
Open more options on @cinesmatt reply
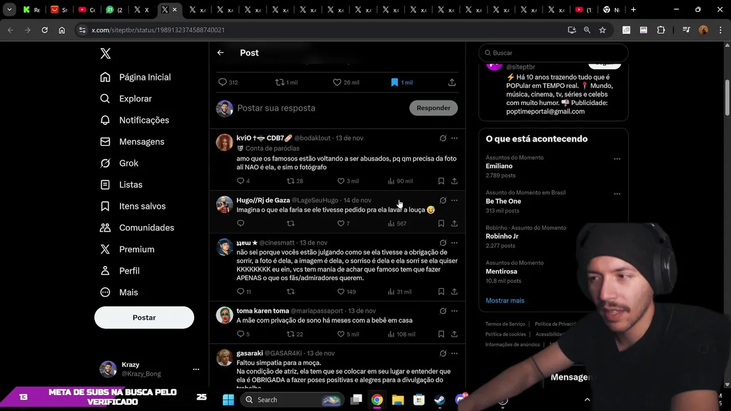click(x=454, y=243)
